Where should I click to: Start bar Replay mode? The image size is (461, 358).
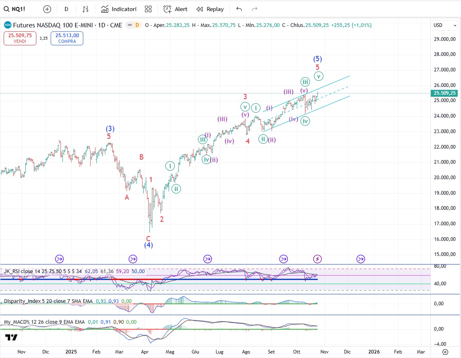tap(210, 9)
